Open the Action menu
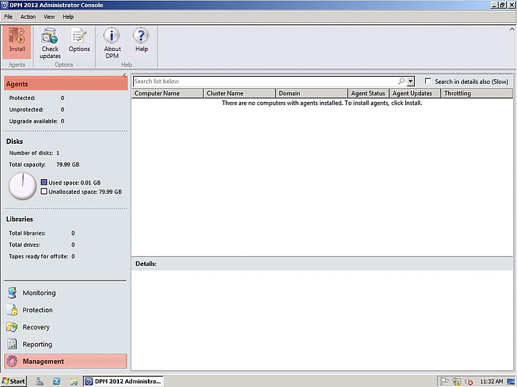Screen dimensions: 517x387 pos(28,17)
